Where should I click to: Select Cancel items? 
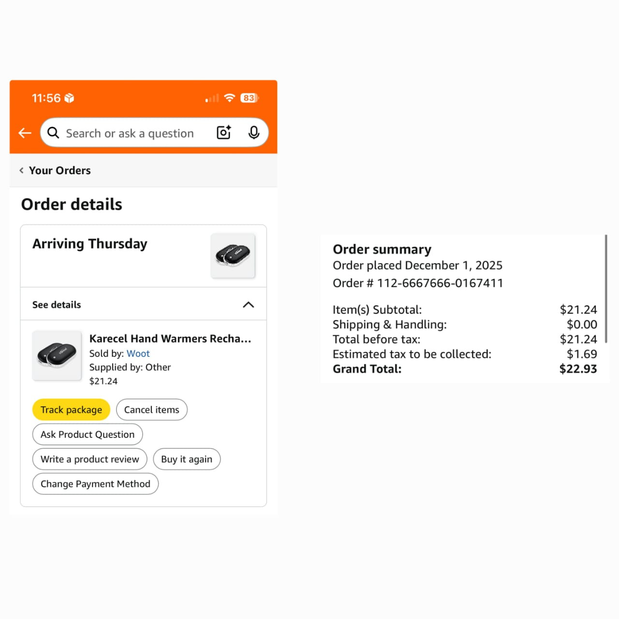click(x=151, y=410)
